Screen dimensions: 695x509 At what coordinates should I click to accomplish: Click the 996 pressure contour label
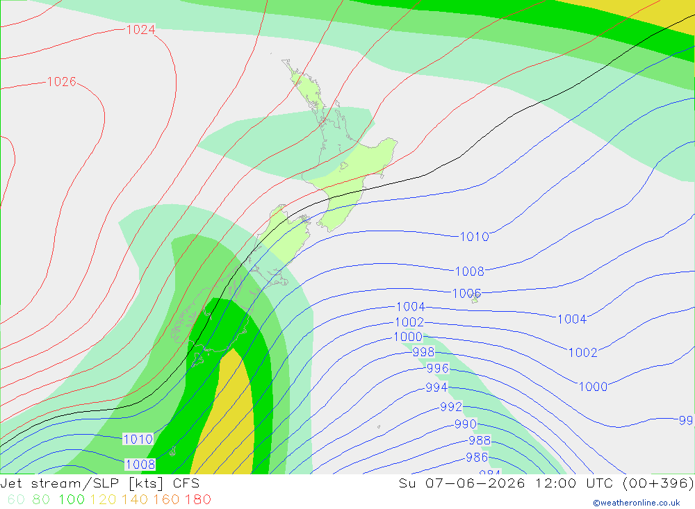coord(437,368)
